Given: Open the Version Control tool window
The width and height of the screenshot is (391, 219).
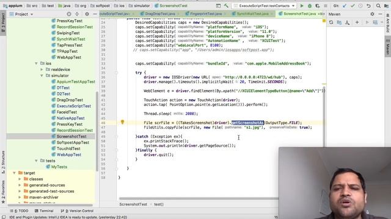Looking at the screenshot, I should 78,211.
